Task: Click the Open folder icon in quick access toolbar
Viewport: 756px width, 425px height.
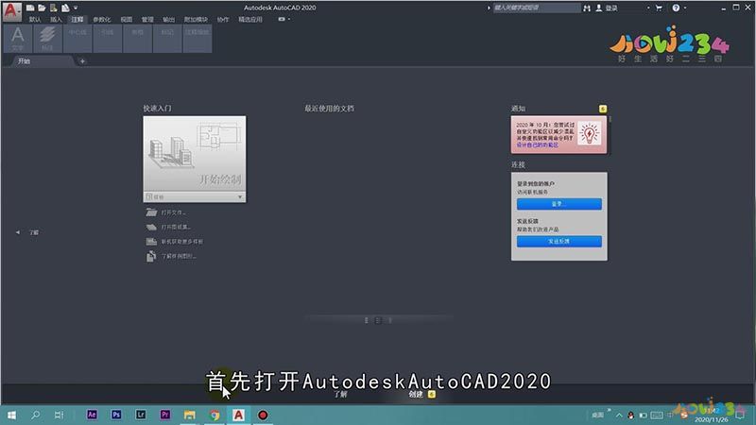Action: [x=42, y=8]
